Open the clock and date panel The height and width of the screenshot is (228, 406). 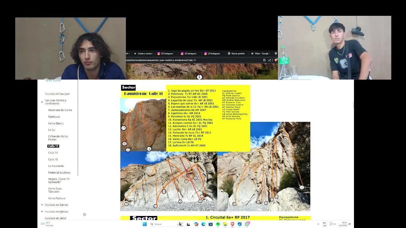click(x=343, y=224)
